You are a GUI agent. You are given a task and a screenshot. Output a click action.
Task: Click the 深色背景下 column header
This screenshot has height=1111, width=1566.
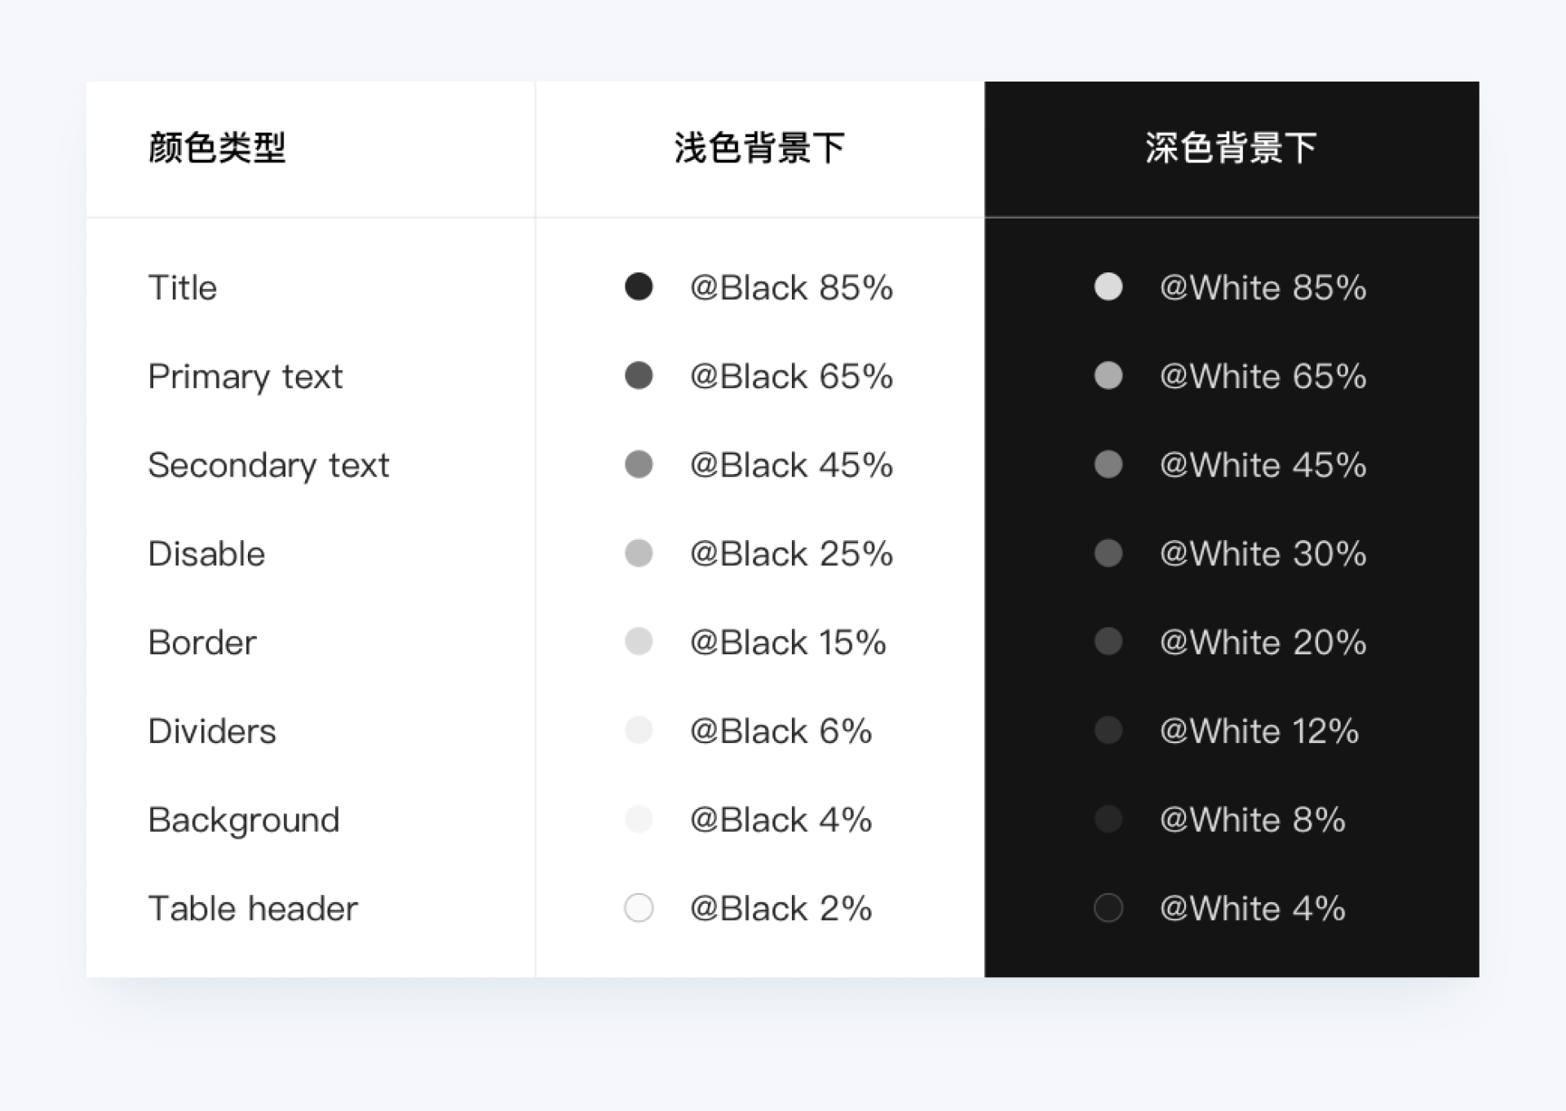pyautogui.click(x=1231, y=148)
